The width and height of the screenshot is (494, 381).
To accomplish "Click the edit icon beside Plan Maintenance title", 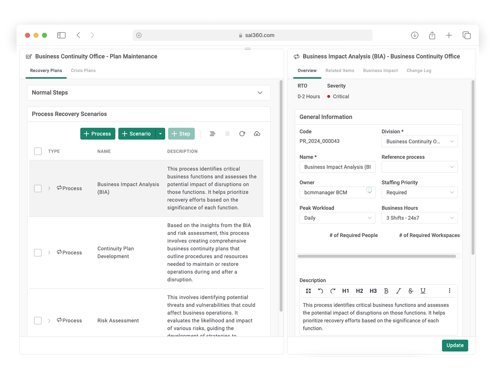I will [x=29, y=56].
